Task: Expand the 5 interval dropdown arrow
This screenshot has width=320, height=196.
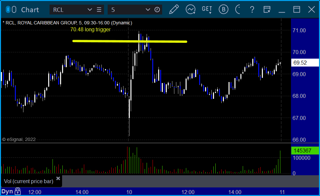Action: tap(148, 10)
